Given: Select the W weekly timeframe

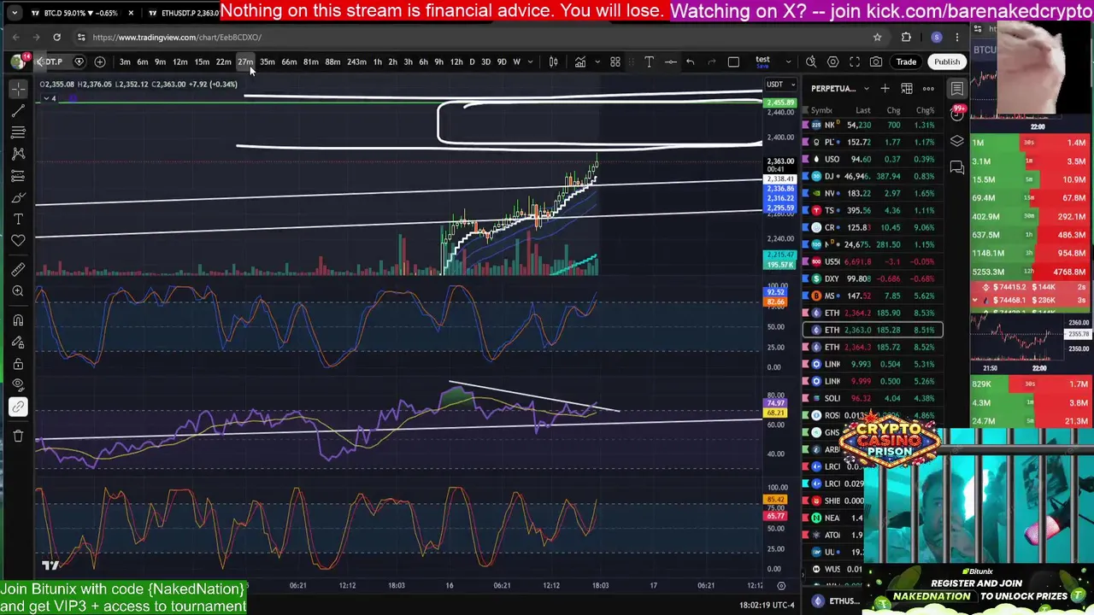Looking at the screenshot, I should pyautogui.click(x=516, y=61).
